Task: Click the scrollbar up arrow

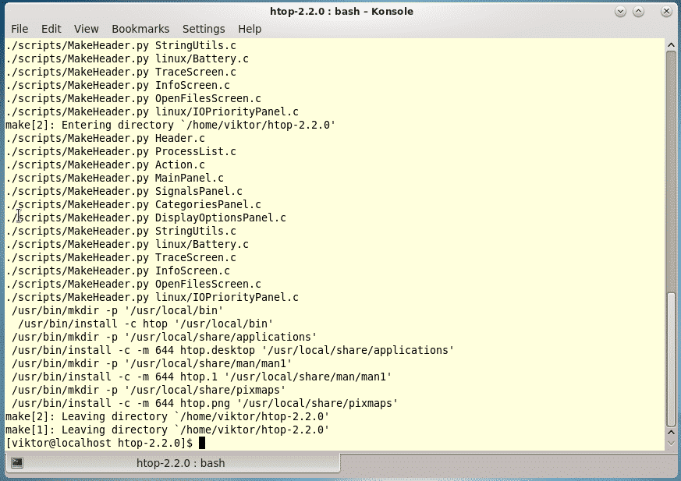Action: [x=671, y=44]
